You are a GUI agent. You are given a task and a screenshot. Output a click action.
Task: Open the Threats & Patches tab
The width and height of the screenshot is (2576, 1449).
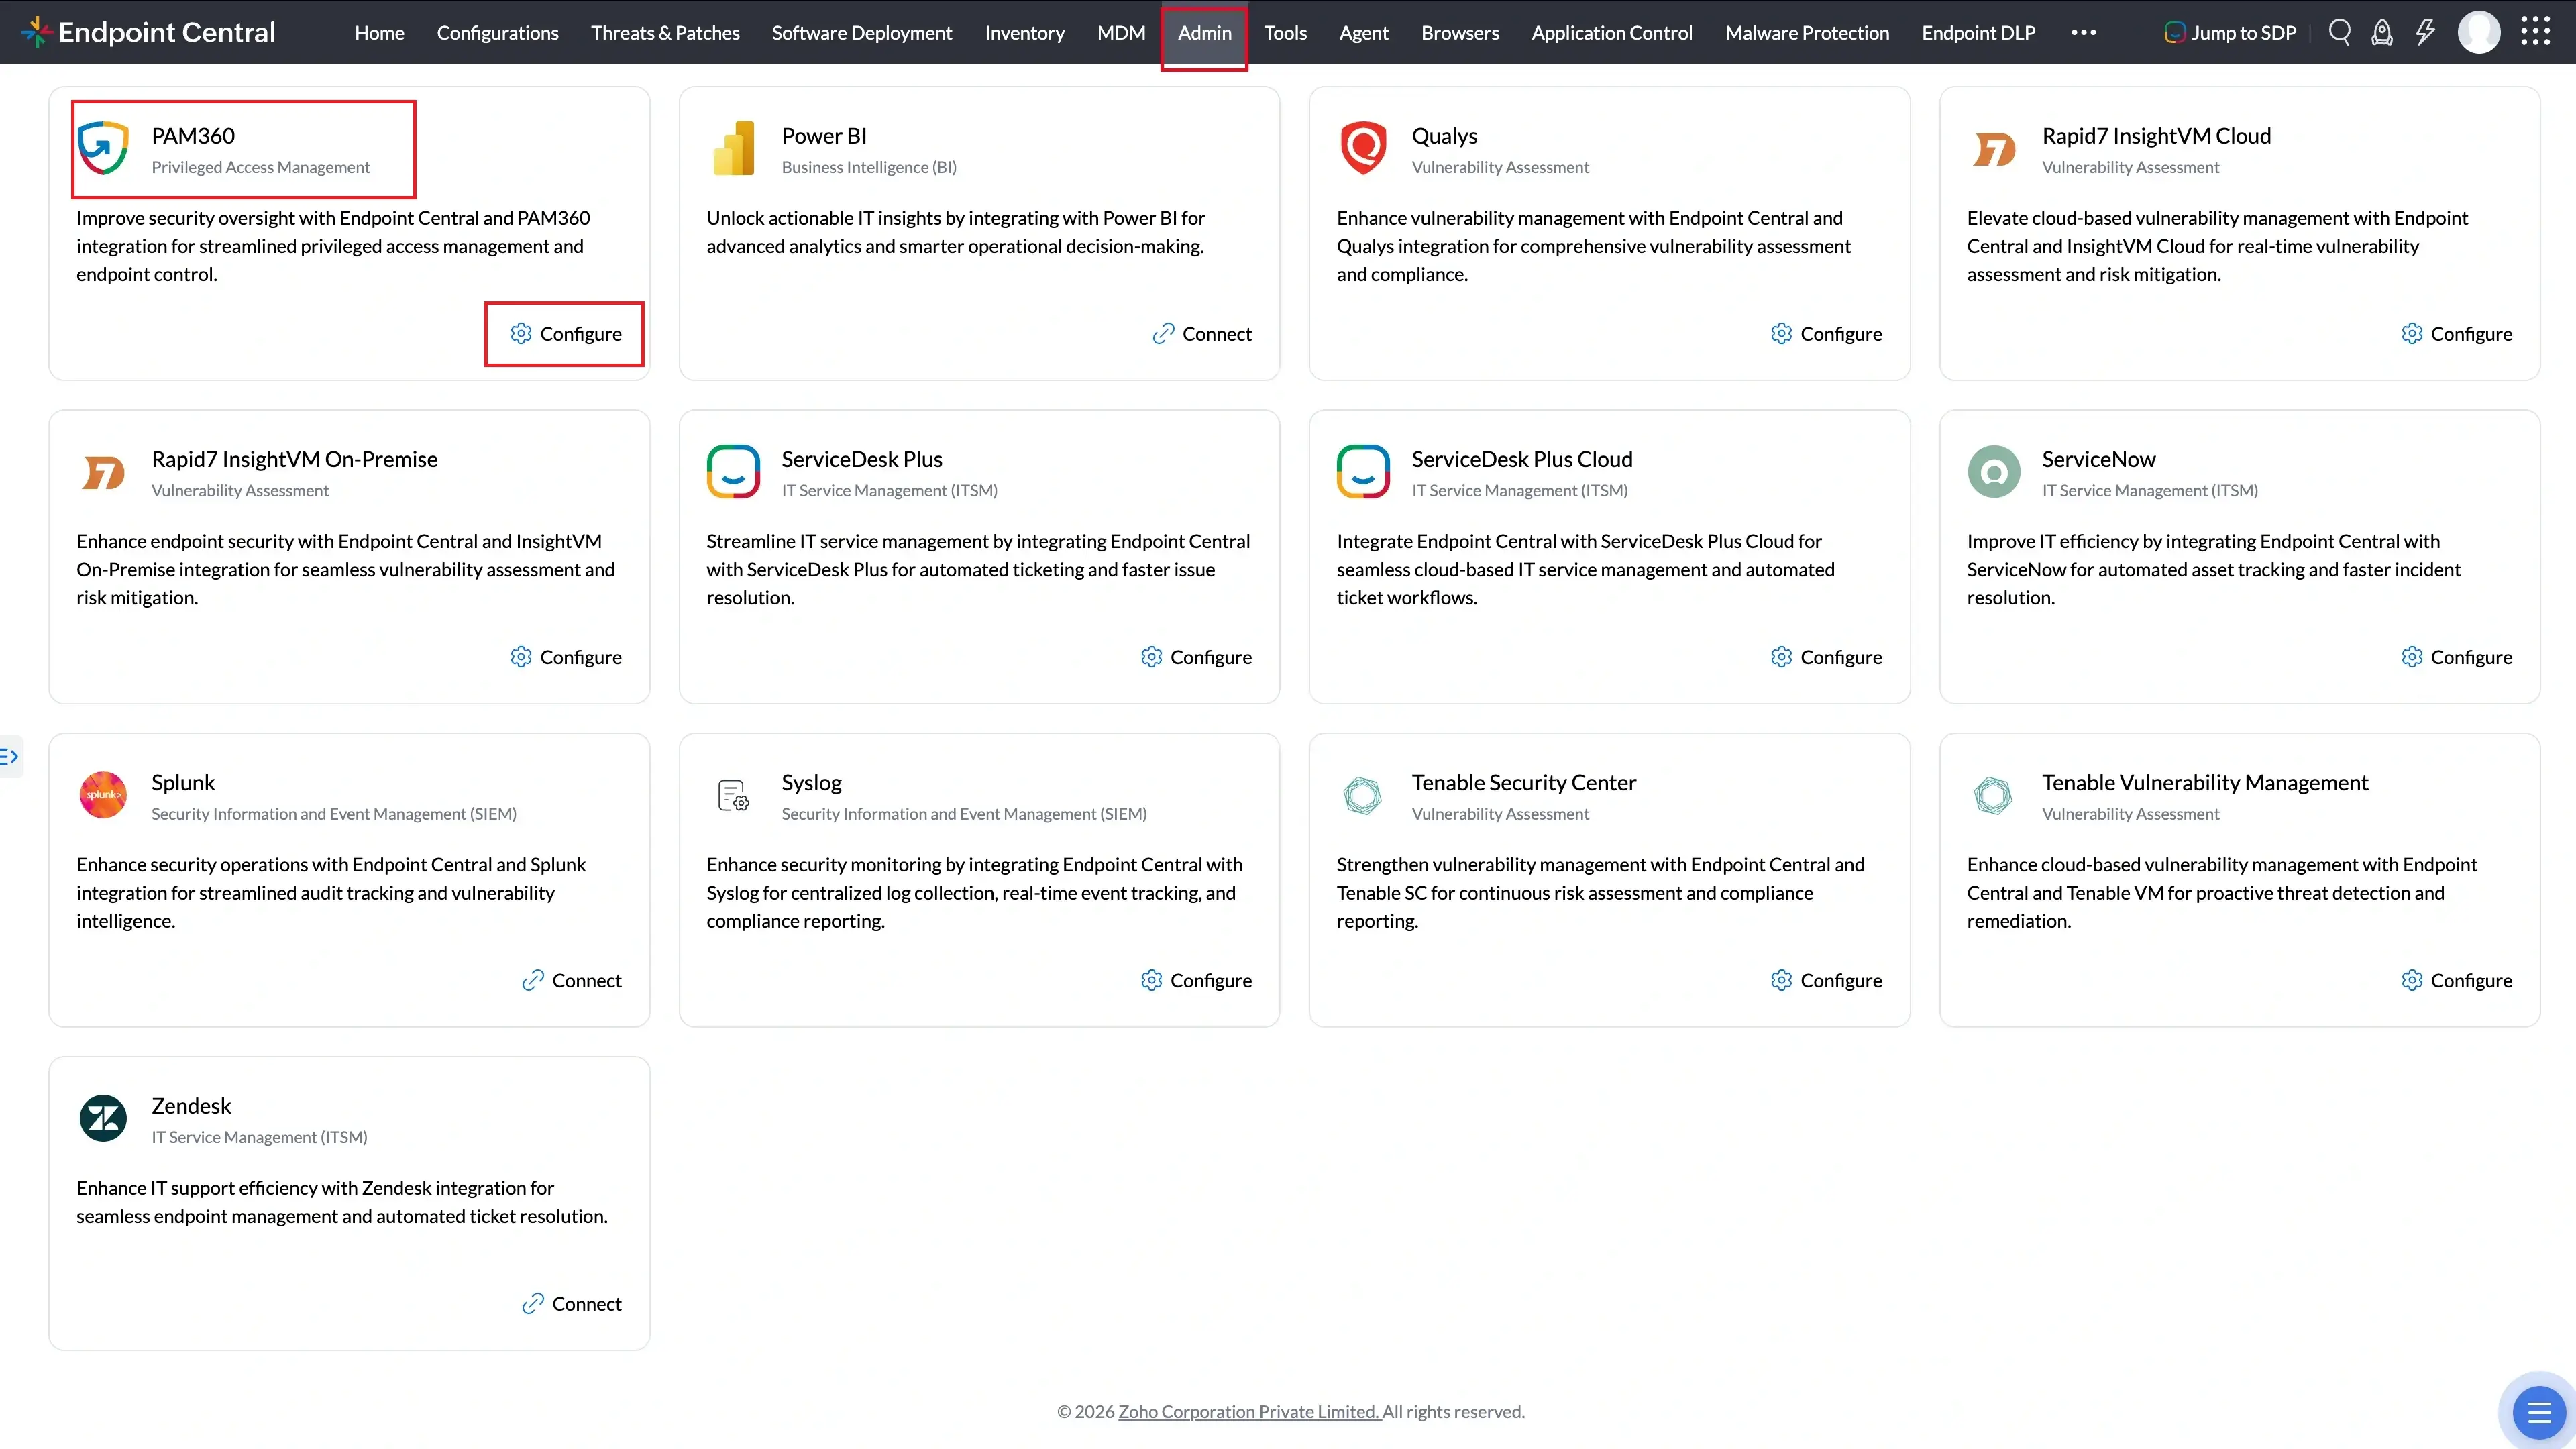665,32
